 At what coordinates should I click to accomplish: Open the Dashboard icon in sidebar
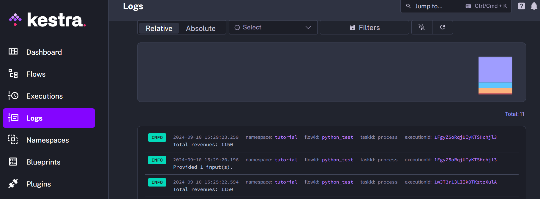[13, 52]
